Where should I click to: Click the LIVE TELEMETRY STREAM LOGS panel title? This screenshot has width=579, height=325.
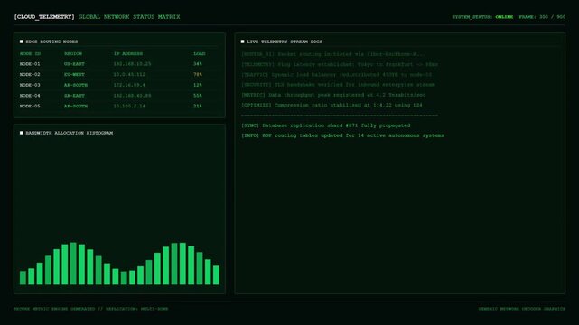click(285, 42)
